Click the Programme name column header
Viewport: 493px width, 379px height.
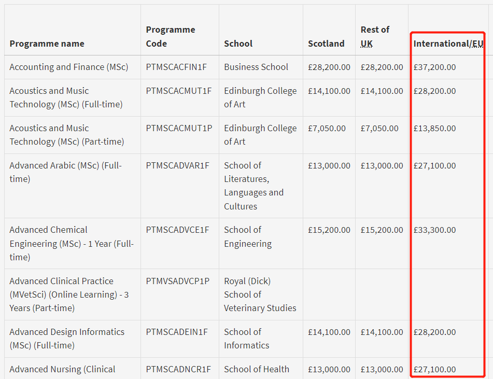click(x=47, y=44)
